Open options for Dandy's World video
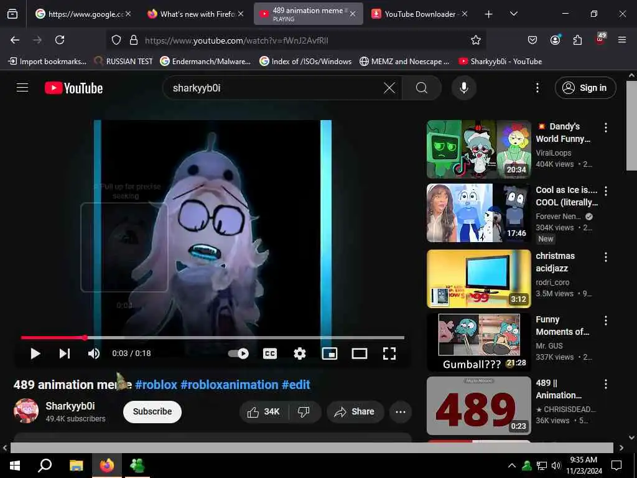Screen dimensions: 637x478 606,128
